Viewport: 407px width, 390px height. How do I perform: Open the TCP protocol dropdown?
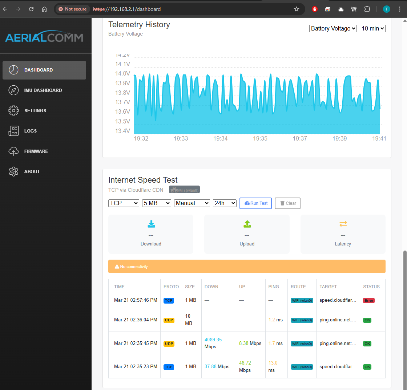[x=124, y=203]
